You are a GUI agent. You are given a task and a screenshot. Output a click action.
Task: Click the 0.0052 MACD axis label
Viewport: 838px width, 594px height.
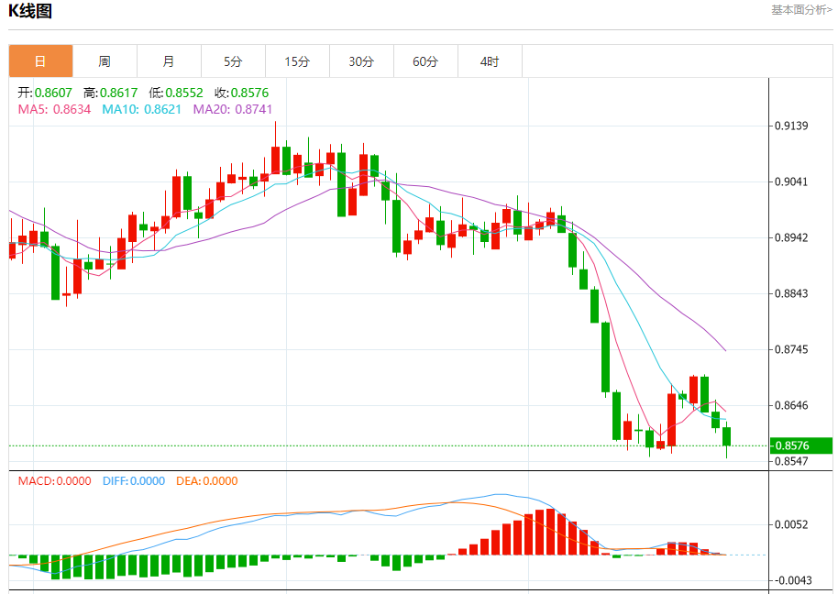[x=791, y=524]
